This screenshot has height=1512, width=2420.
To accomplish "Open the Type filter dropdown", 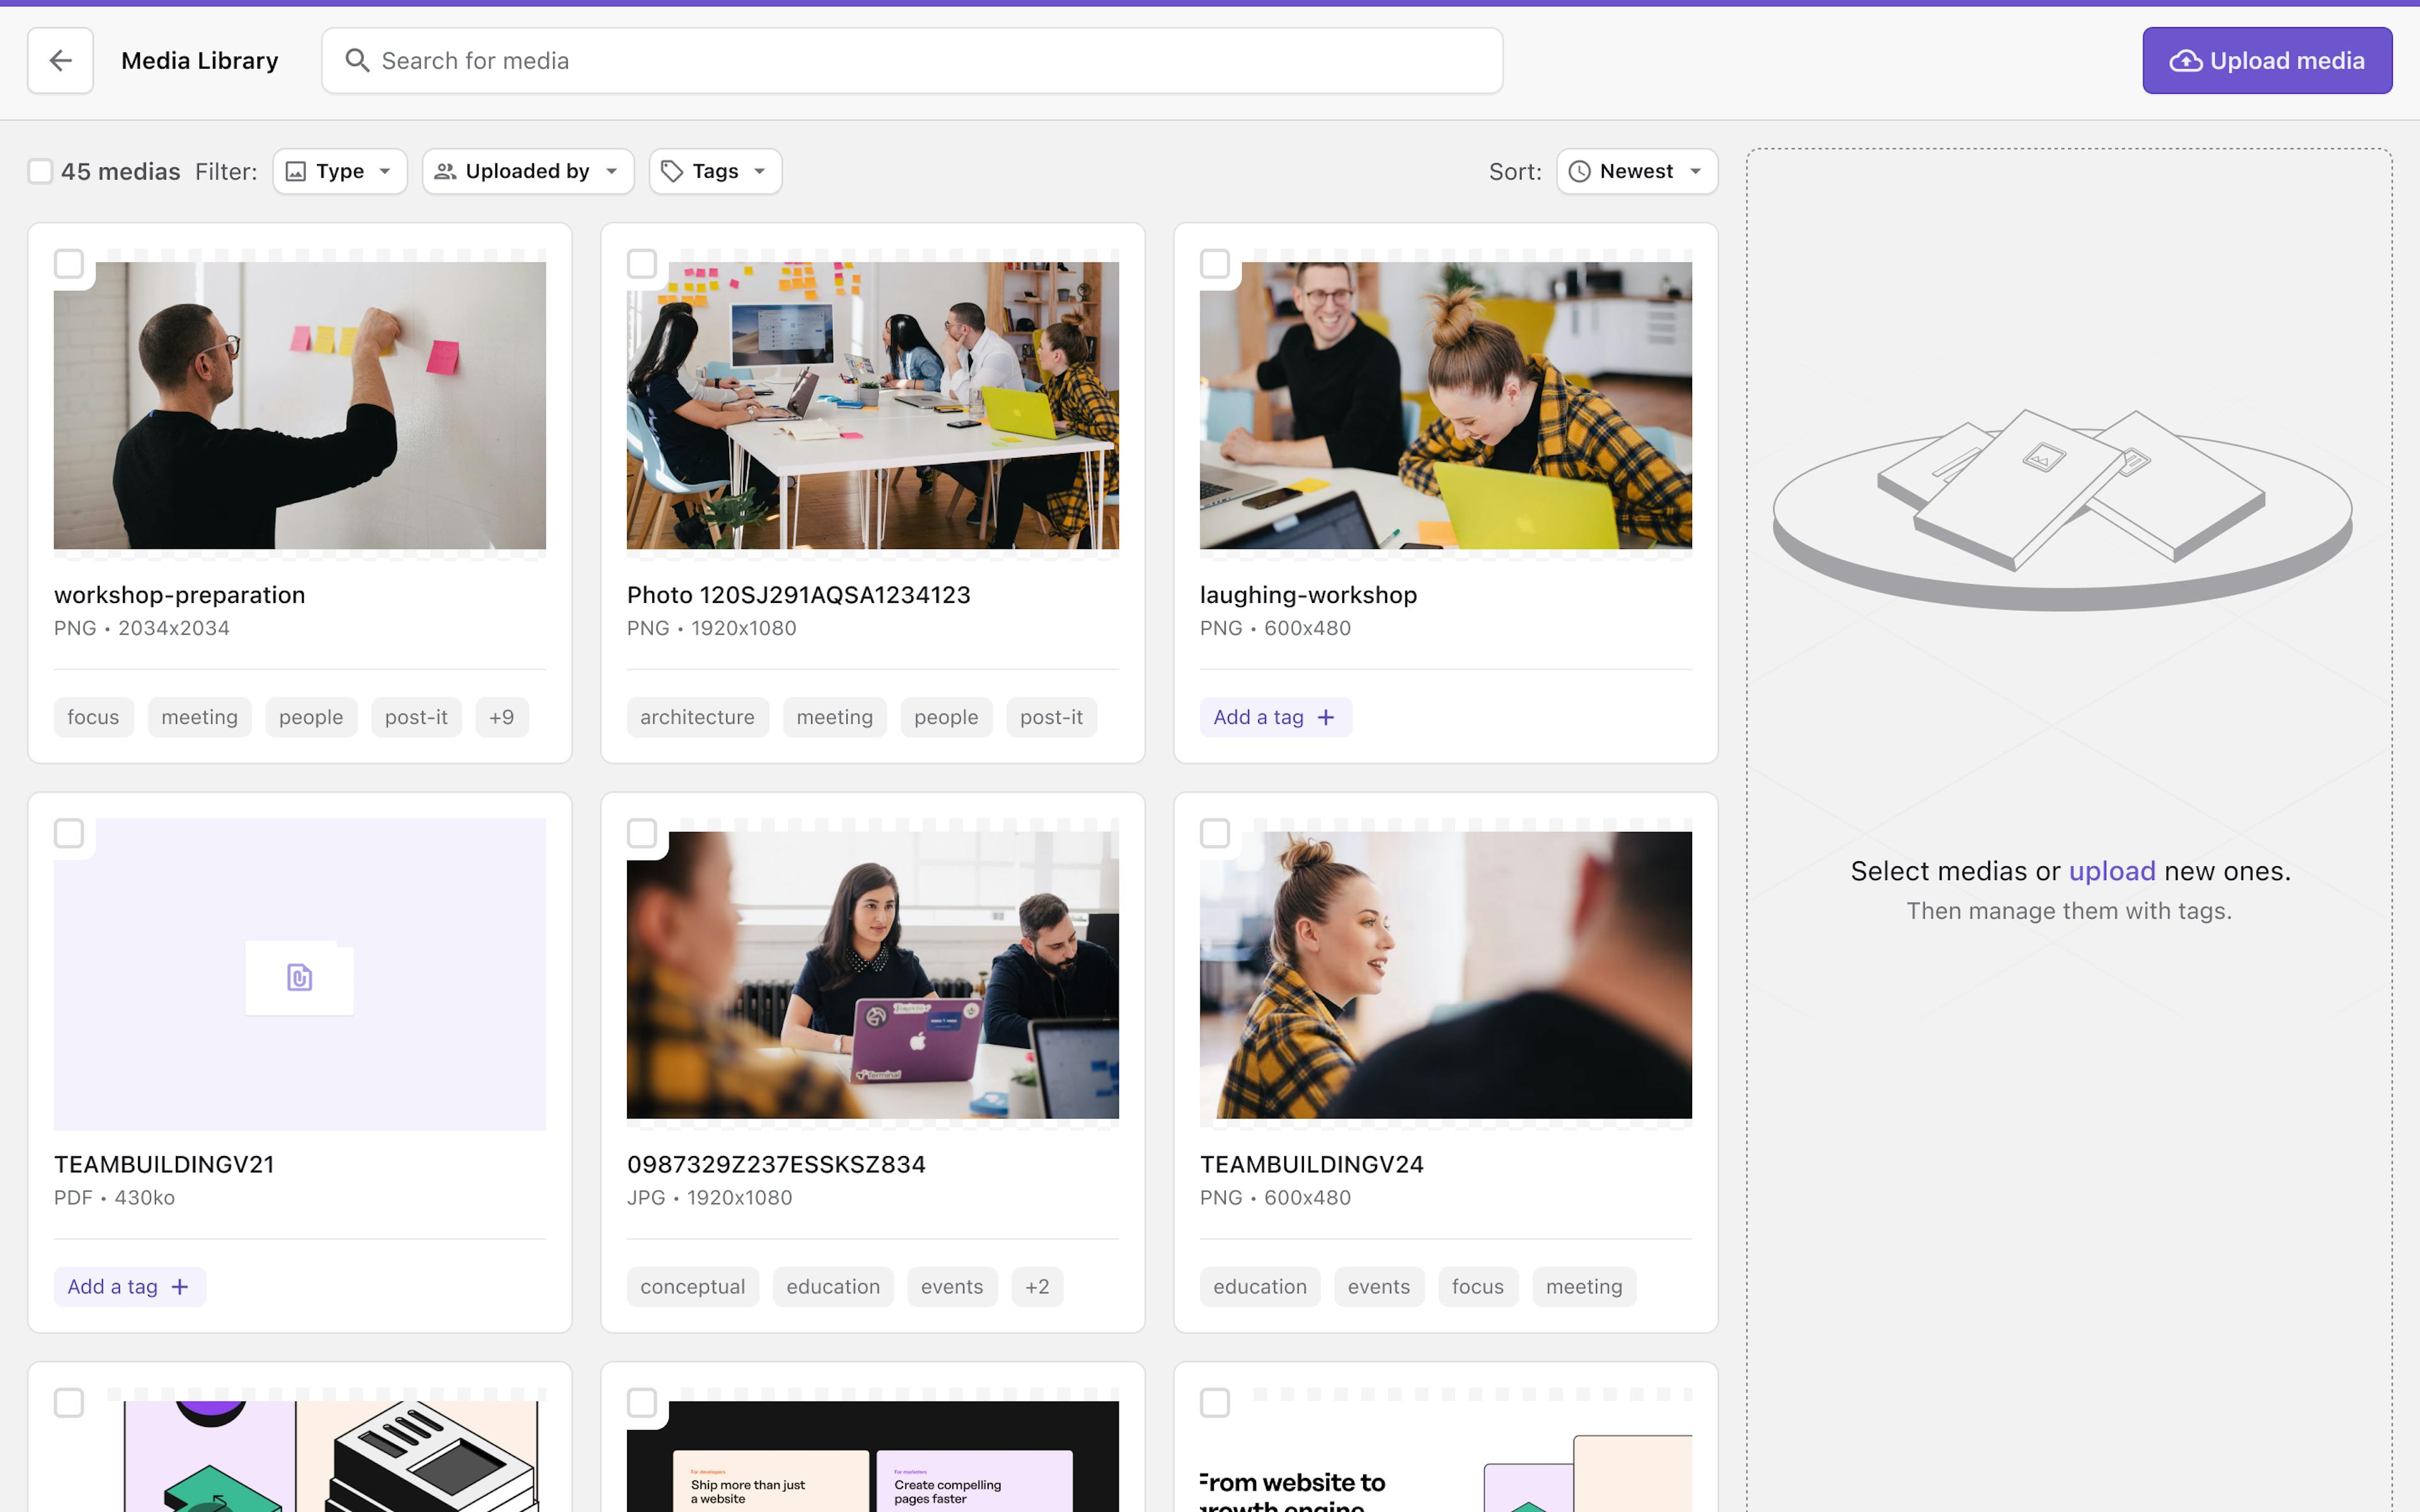I will (340, 171).
